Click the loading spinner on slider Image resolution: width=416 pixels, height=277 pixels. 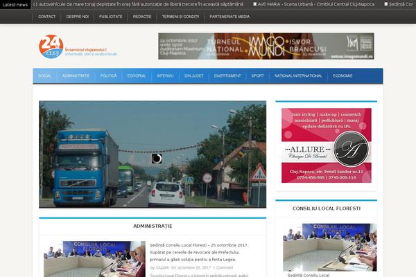[x=157, y=159]
